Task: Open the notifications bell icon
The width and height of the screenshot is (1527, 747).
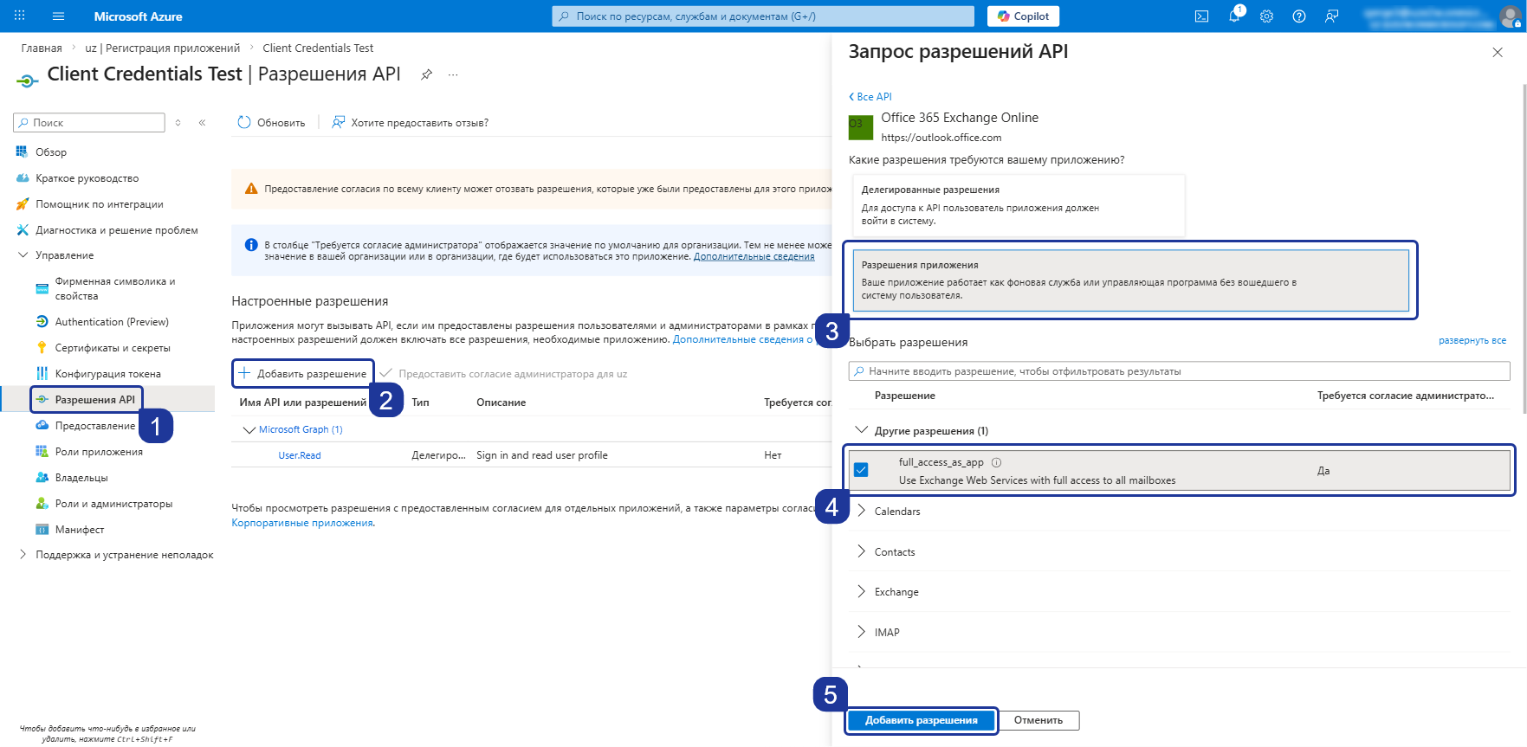Action: point(1234,16)
